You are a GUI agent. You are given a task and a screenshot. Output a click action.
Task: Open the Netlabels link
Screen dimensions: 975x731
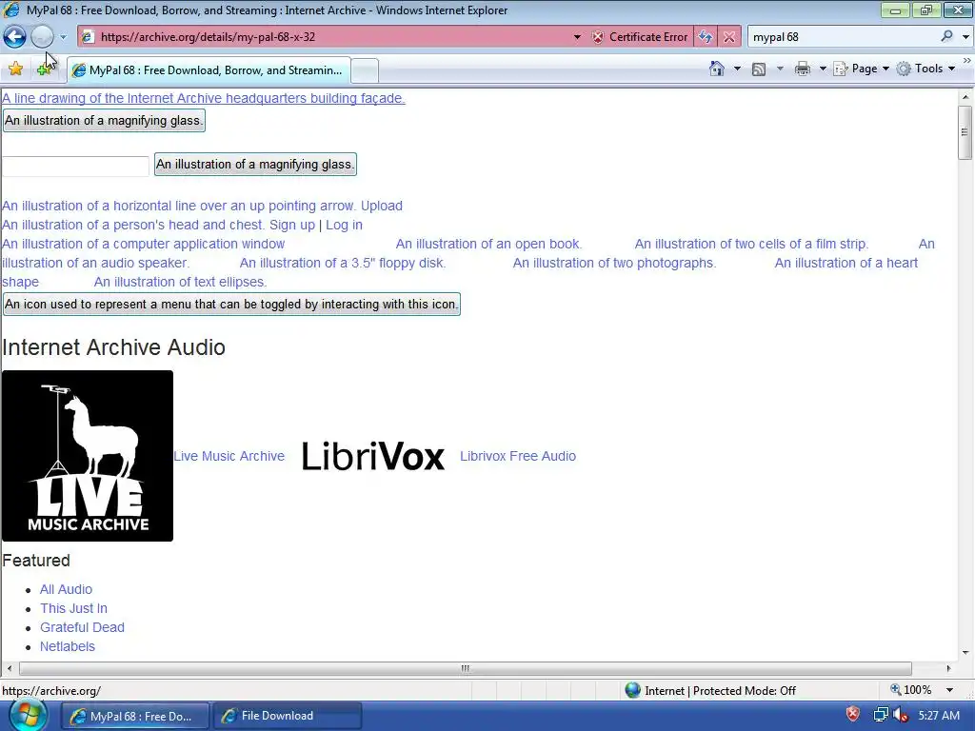tap(68, 646)
